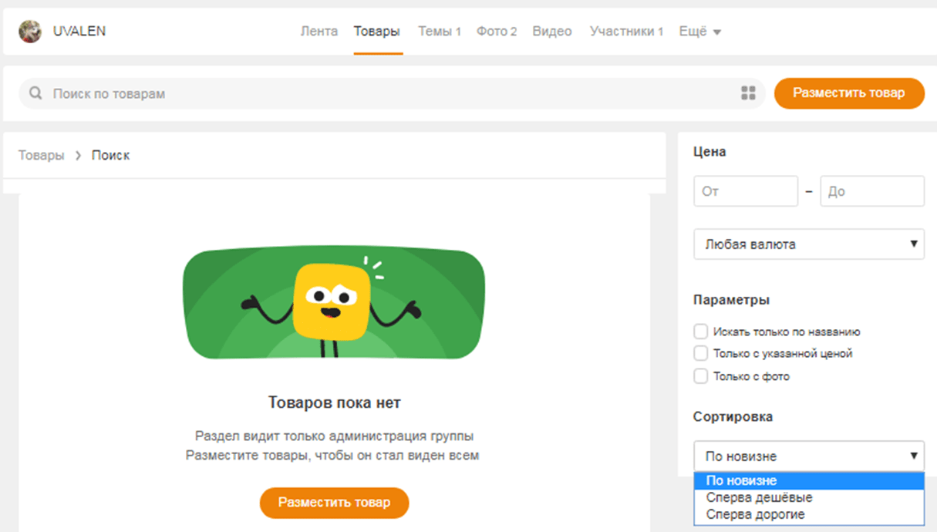
Task: Switch to the Лента tab
Action: [319, 32]
